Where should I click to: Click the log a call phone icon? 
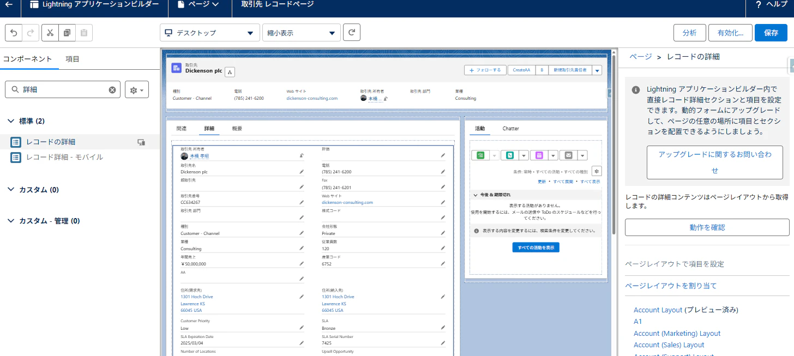pyautogui.click(x=510, y=155)
